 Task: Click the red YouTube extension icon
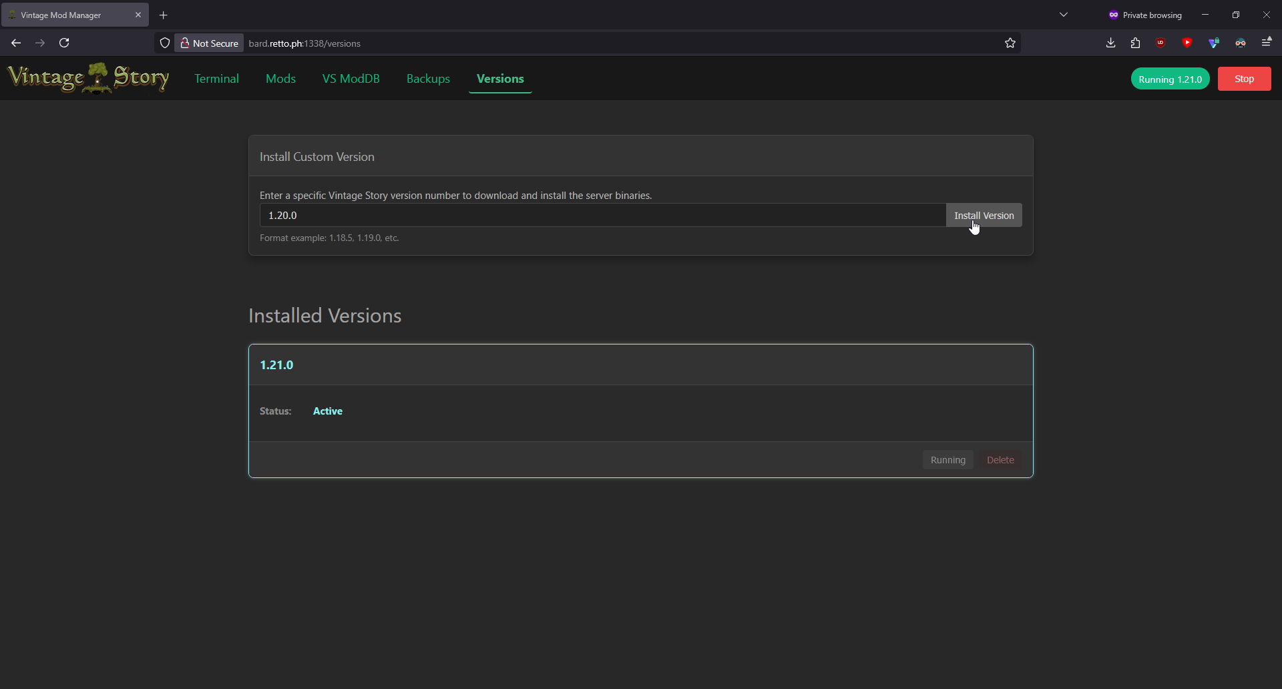1187,43
